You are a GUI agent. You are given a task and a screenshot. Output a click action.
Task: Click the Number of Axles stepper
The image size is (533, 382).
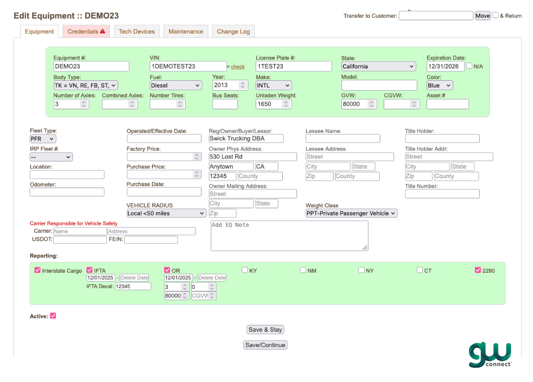(84, 104)
